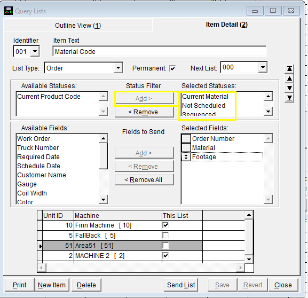Click the Query Lists application icon
The width and height of the screenshot is (308, 298).
point(9,11)
